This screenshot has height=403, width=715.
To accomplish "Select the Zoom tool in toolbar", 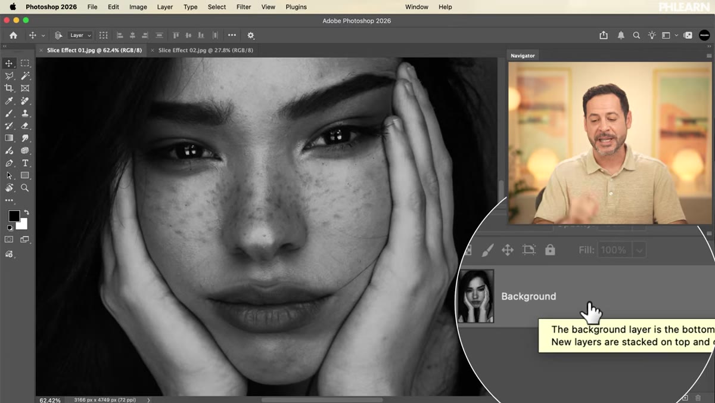I will coord(25,187).
